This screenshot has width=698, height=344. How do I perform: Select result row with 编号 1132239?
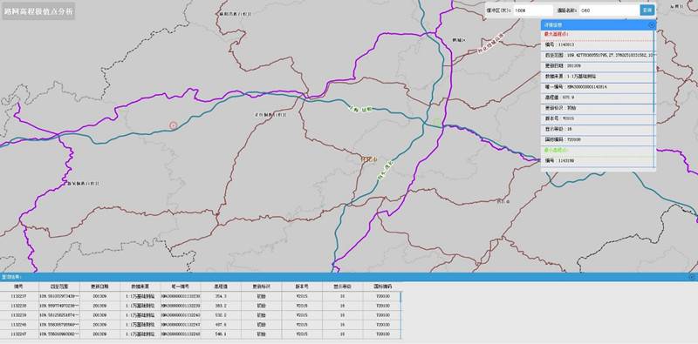[201, 315]
